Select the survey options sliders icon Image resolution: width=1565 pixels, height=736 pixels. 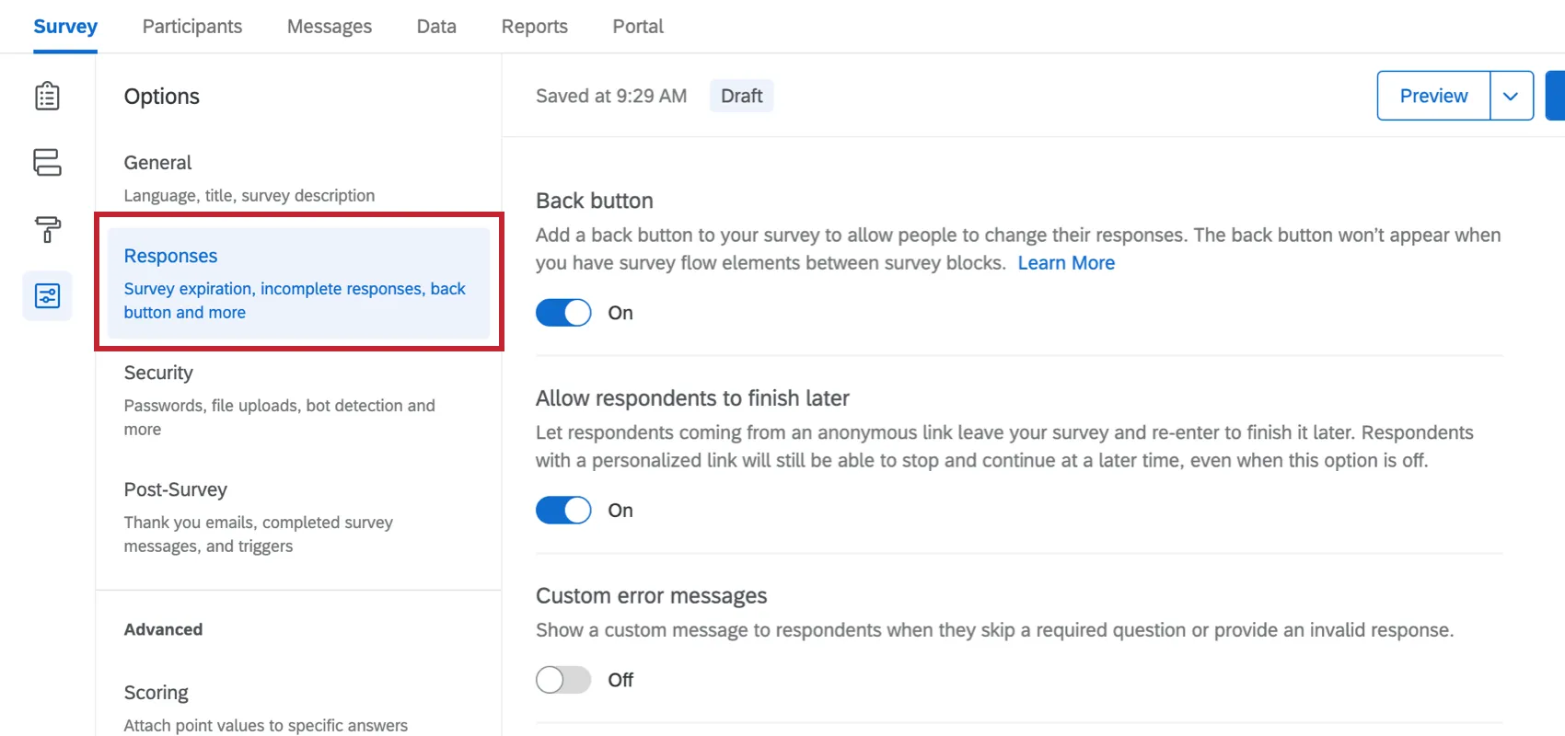click(x=47, y=296)
